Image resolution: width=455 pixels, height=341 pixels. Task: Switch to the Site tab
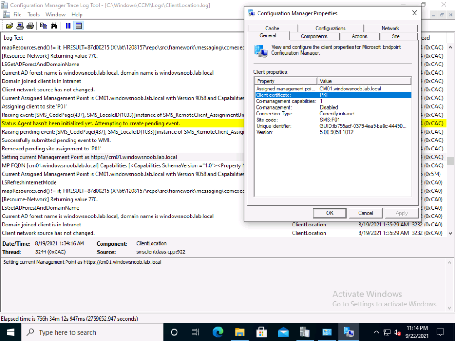(396, 36)
